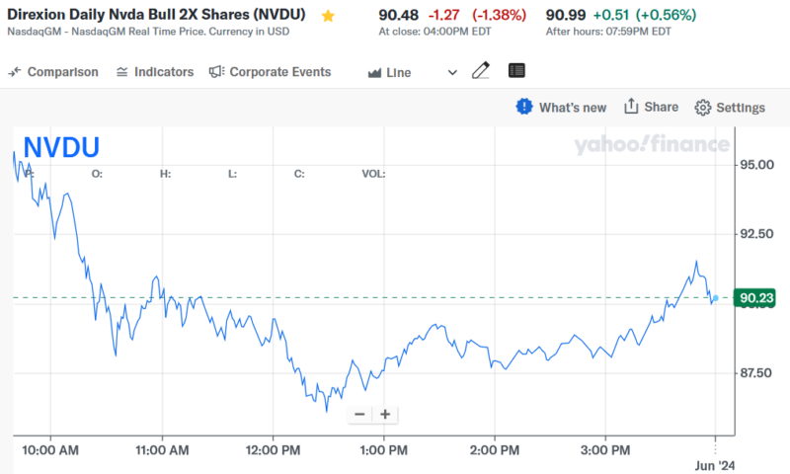Click the chart type dropdown chevron
This screenshot has width=790, height=474.
point(452,72)
